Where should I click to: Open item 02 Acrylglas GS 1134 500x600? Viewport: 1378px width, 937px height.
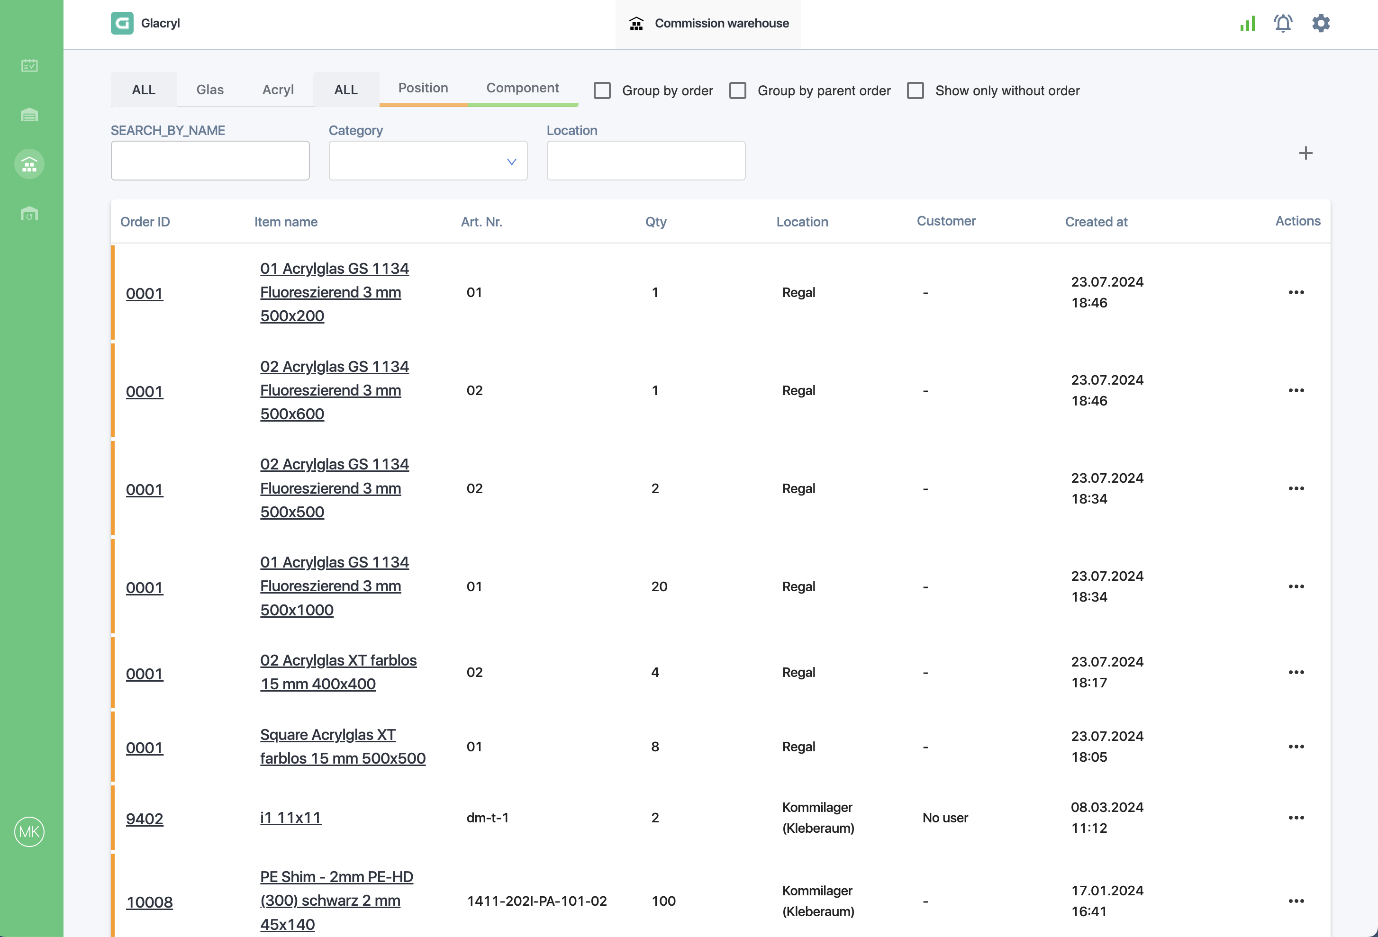pyautogui.click(x=335, y=390)
